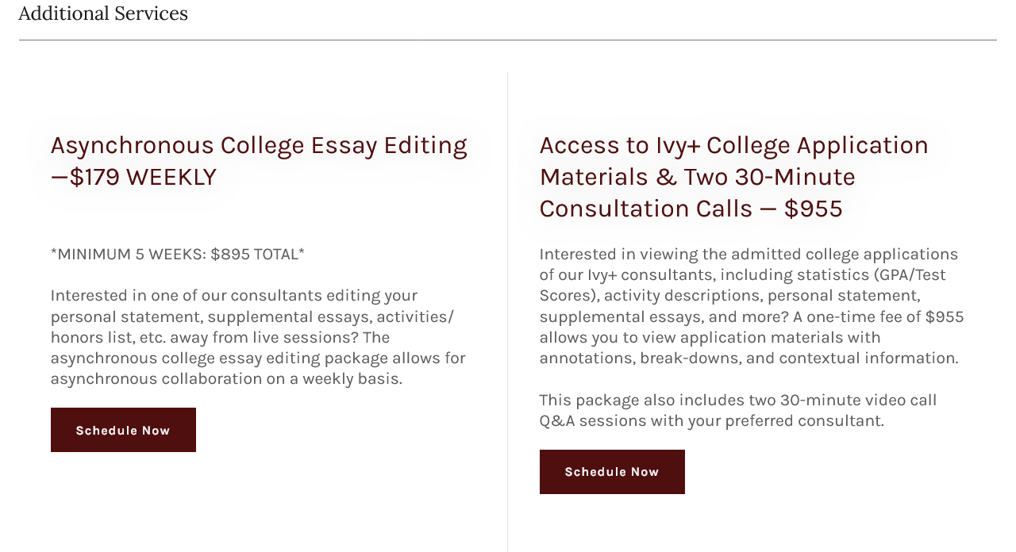Viewport: 1016px width, 552px height.
Task: Click 'asynchronous collaboration on a weekly basis' text
Action: 226,379
